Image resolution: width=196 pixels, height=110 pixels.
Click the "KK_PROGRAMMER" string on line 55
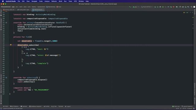[x=42, y=90]
